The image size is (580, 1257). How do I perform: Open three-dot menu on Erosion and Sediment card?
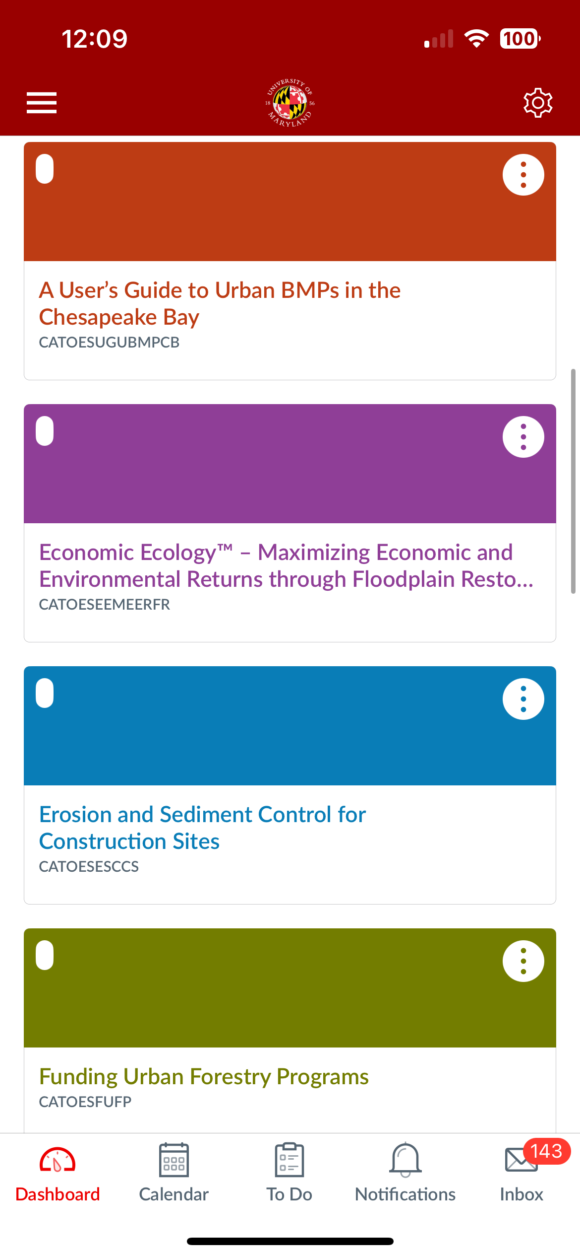(523, 699)
